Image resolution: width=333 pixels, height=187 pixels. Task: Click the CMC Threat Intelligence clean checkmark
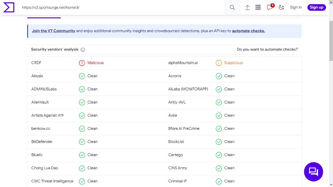point(82,181)
